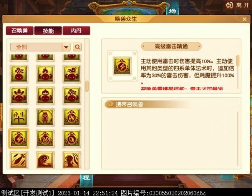Click the skill description scrollbar thumb
The height and width of the screenshot is (196, 252).
[238, 61]
